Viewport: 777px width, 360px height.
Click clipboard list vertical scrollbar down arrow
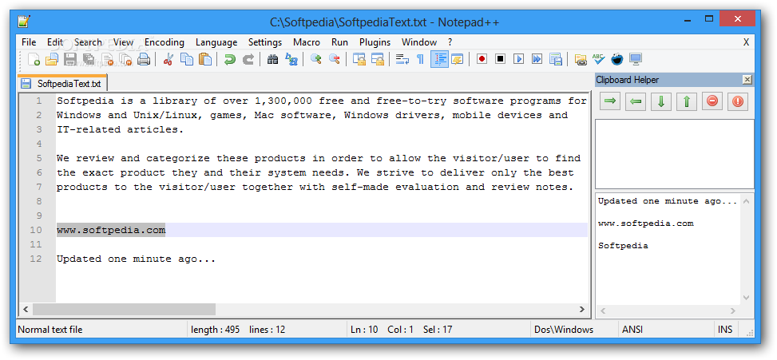[x=747, y=298]
